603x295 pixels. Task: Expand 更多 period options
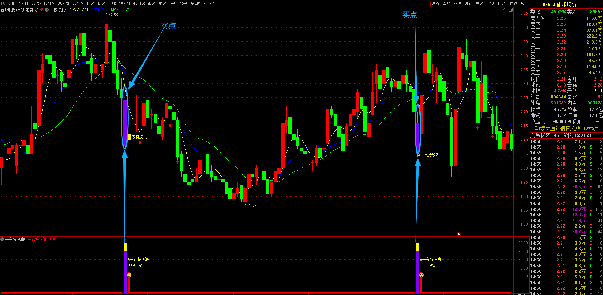(x=209, y=3)
